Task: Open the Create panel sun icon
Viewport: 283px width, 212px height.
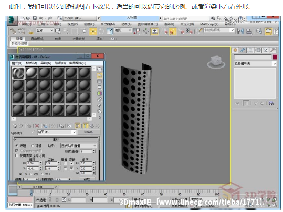Action: [235, 50]
